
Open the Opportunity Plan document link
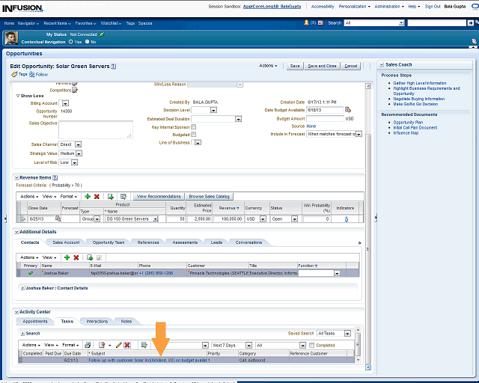coord(408,122)
